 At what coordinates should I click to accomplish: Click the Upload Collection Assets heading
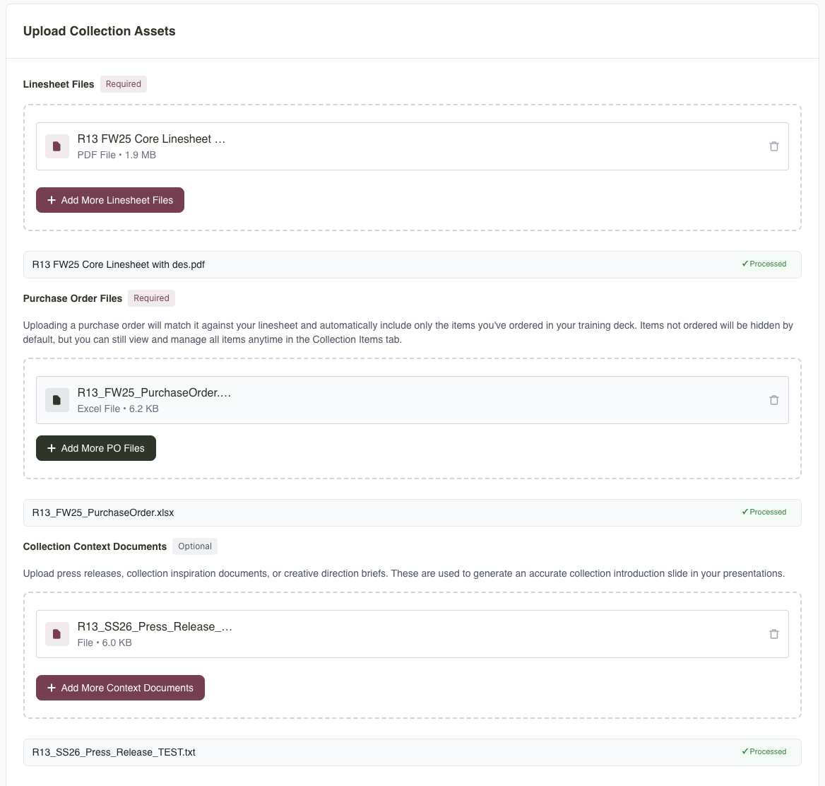[x=99, y=31]
